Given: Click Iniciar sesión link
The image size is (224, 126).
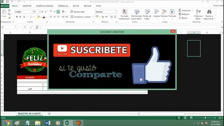Looking at the screenshot, I should [218, 6].
